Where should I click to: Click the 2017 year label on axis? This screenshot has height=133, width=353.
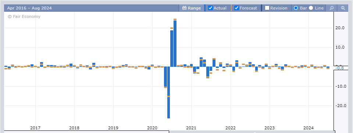click(x=35, y=128)
